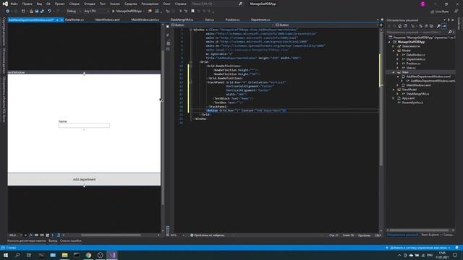Viewport: 463px width, 260px height.
Task: Toggle Preview Selected Items in Solution Explorer
Action: coord(444,26)
